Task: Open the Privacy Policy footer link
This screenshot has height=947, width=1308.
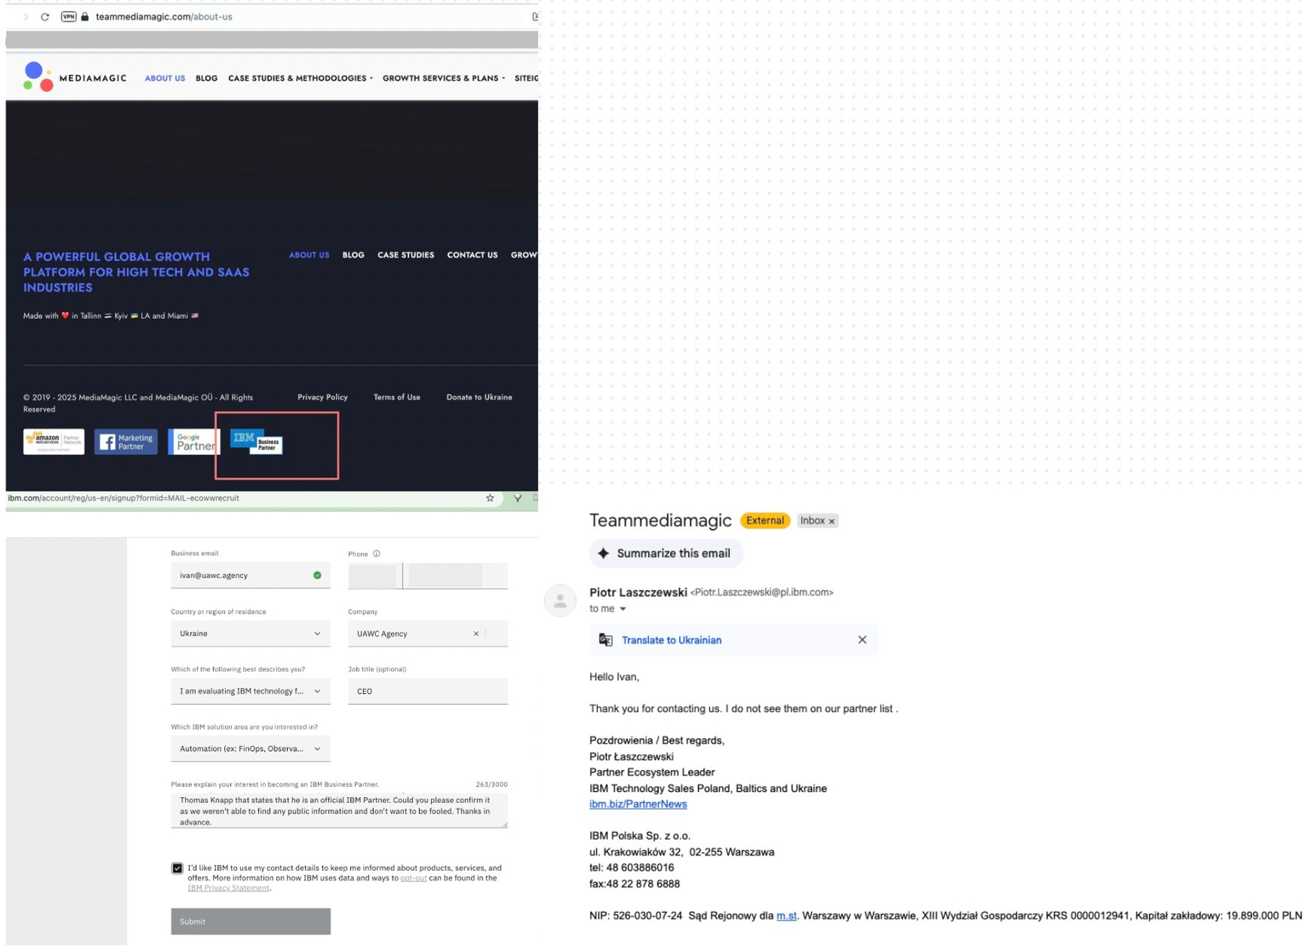Action: tap(322, 397)
